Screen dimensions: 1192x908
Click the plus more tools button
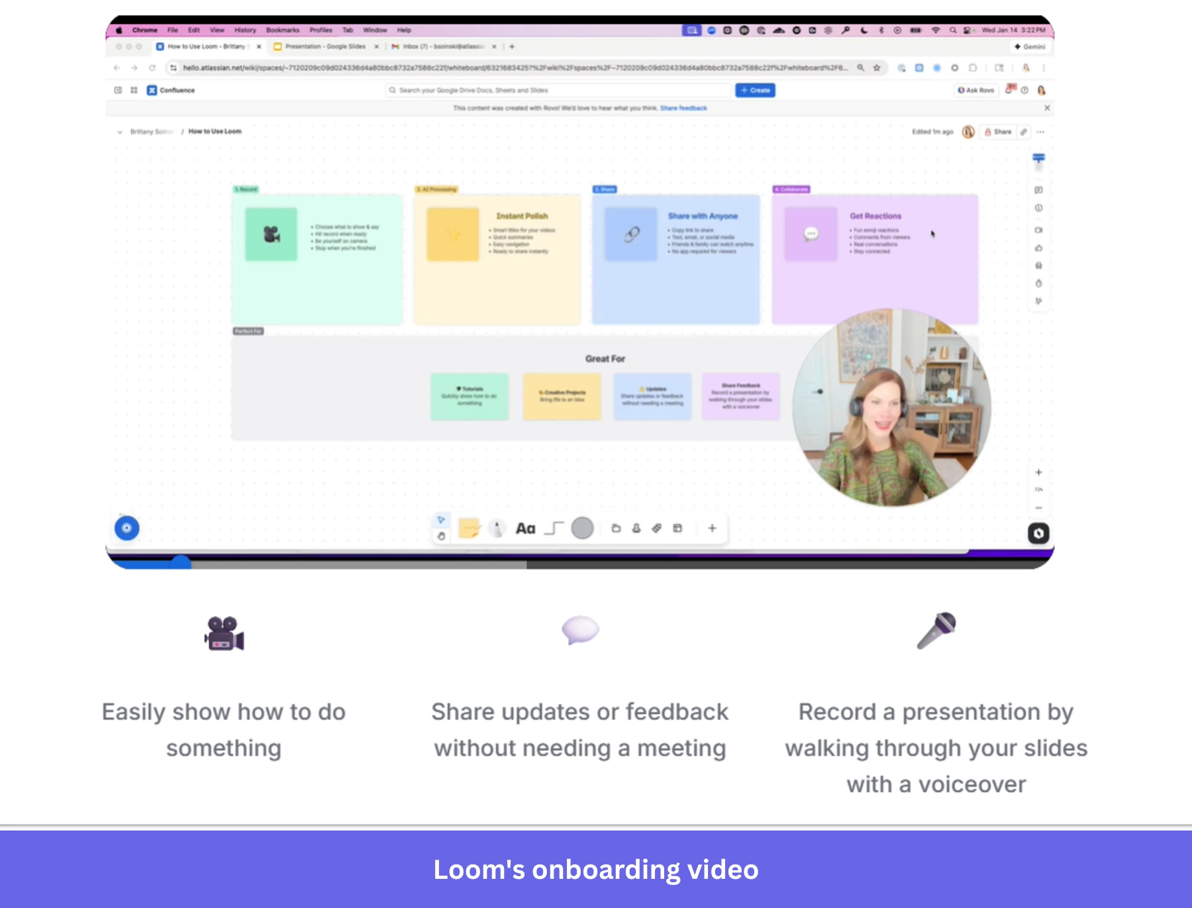click(x=712, y=528)
